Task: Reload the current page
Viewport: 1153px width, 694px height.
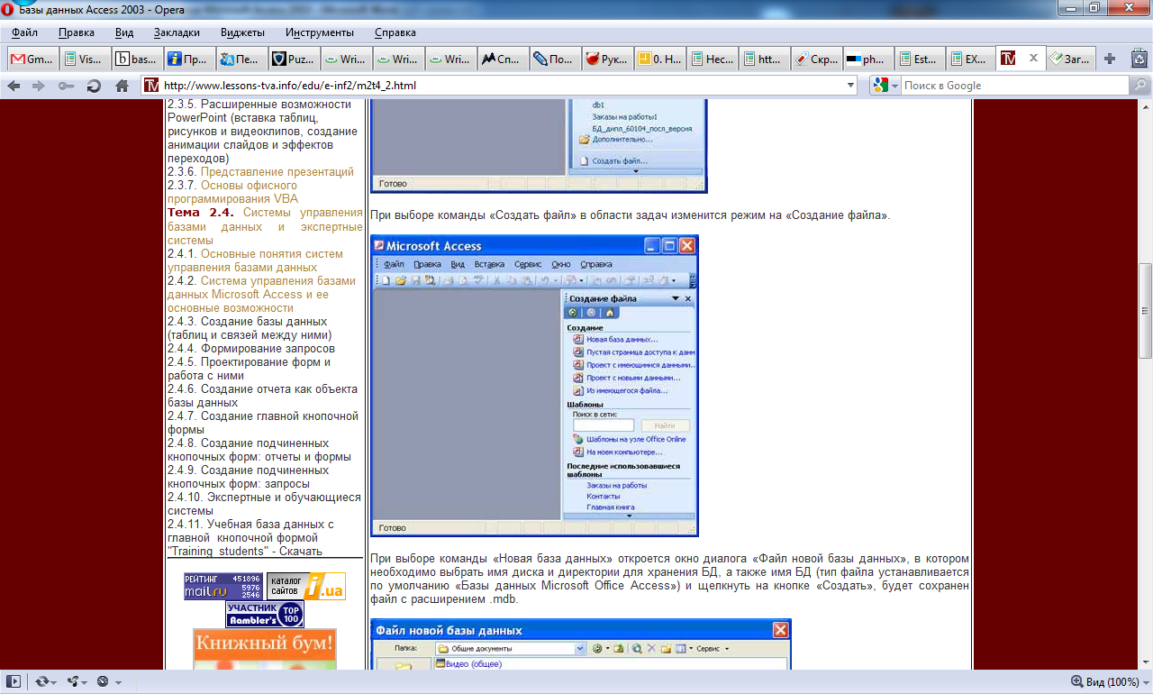Action: (x=94, y=86)
